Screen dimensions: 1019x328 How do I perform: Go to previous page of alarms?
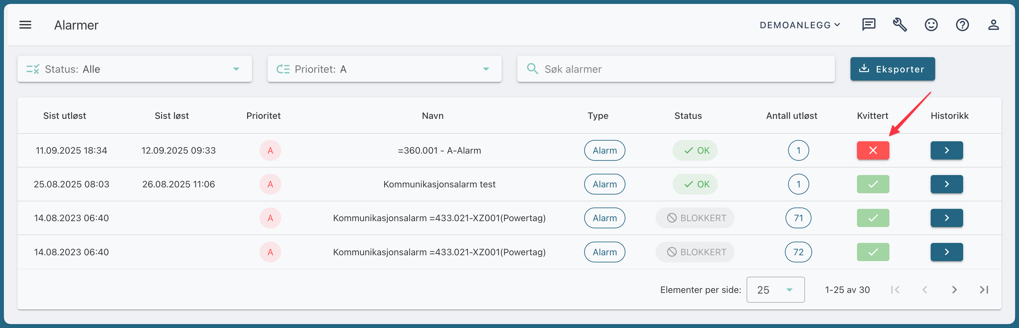[x=925, y=290]
